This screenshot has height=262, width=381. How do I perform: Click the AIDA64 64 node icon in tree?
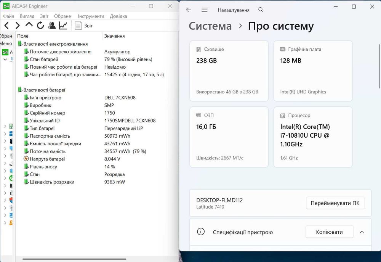(x=5, y=52)
